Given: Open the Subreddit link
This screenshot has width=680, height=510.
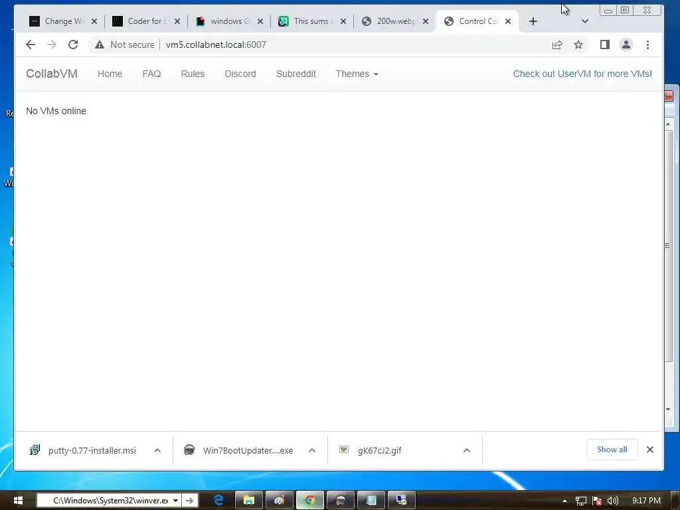Looking at the screenshot, I should coord(296,74).
